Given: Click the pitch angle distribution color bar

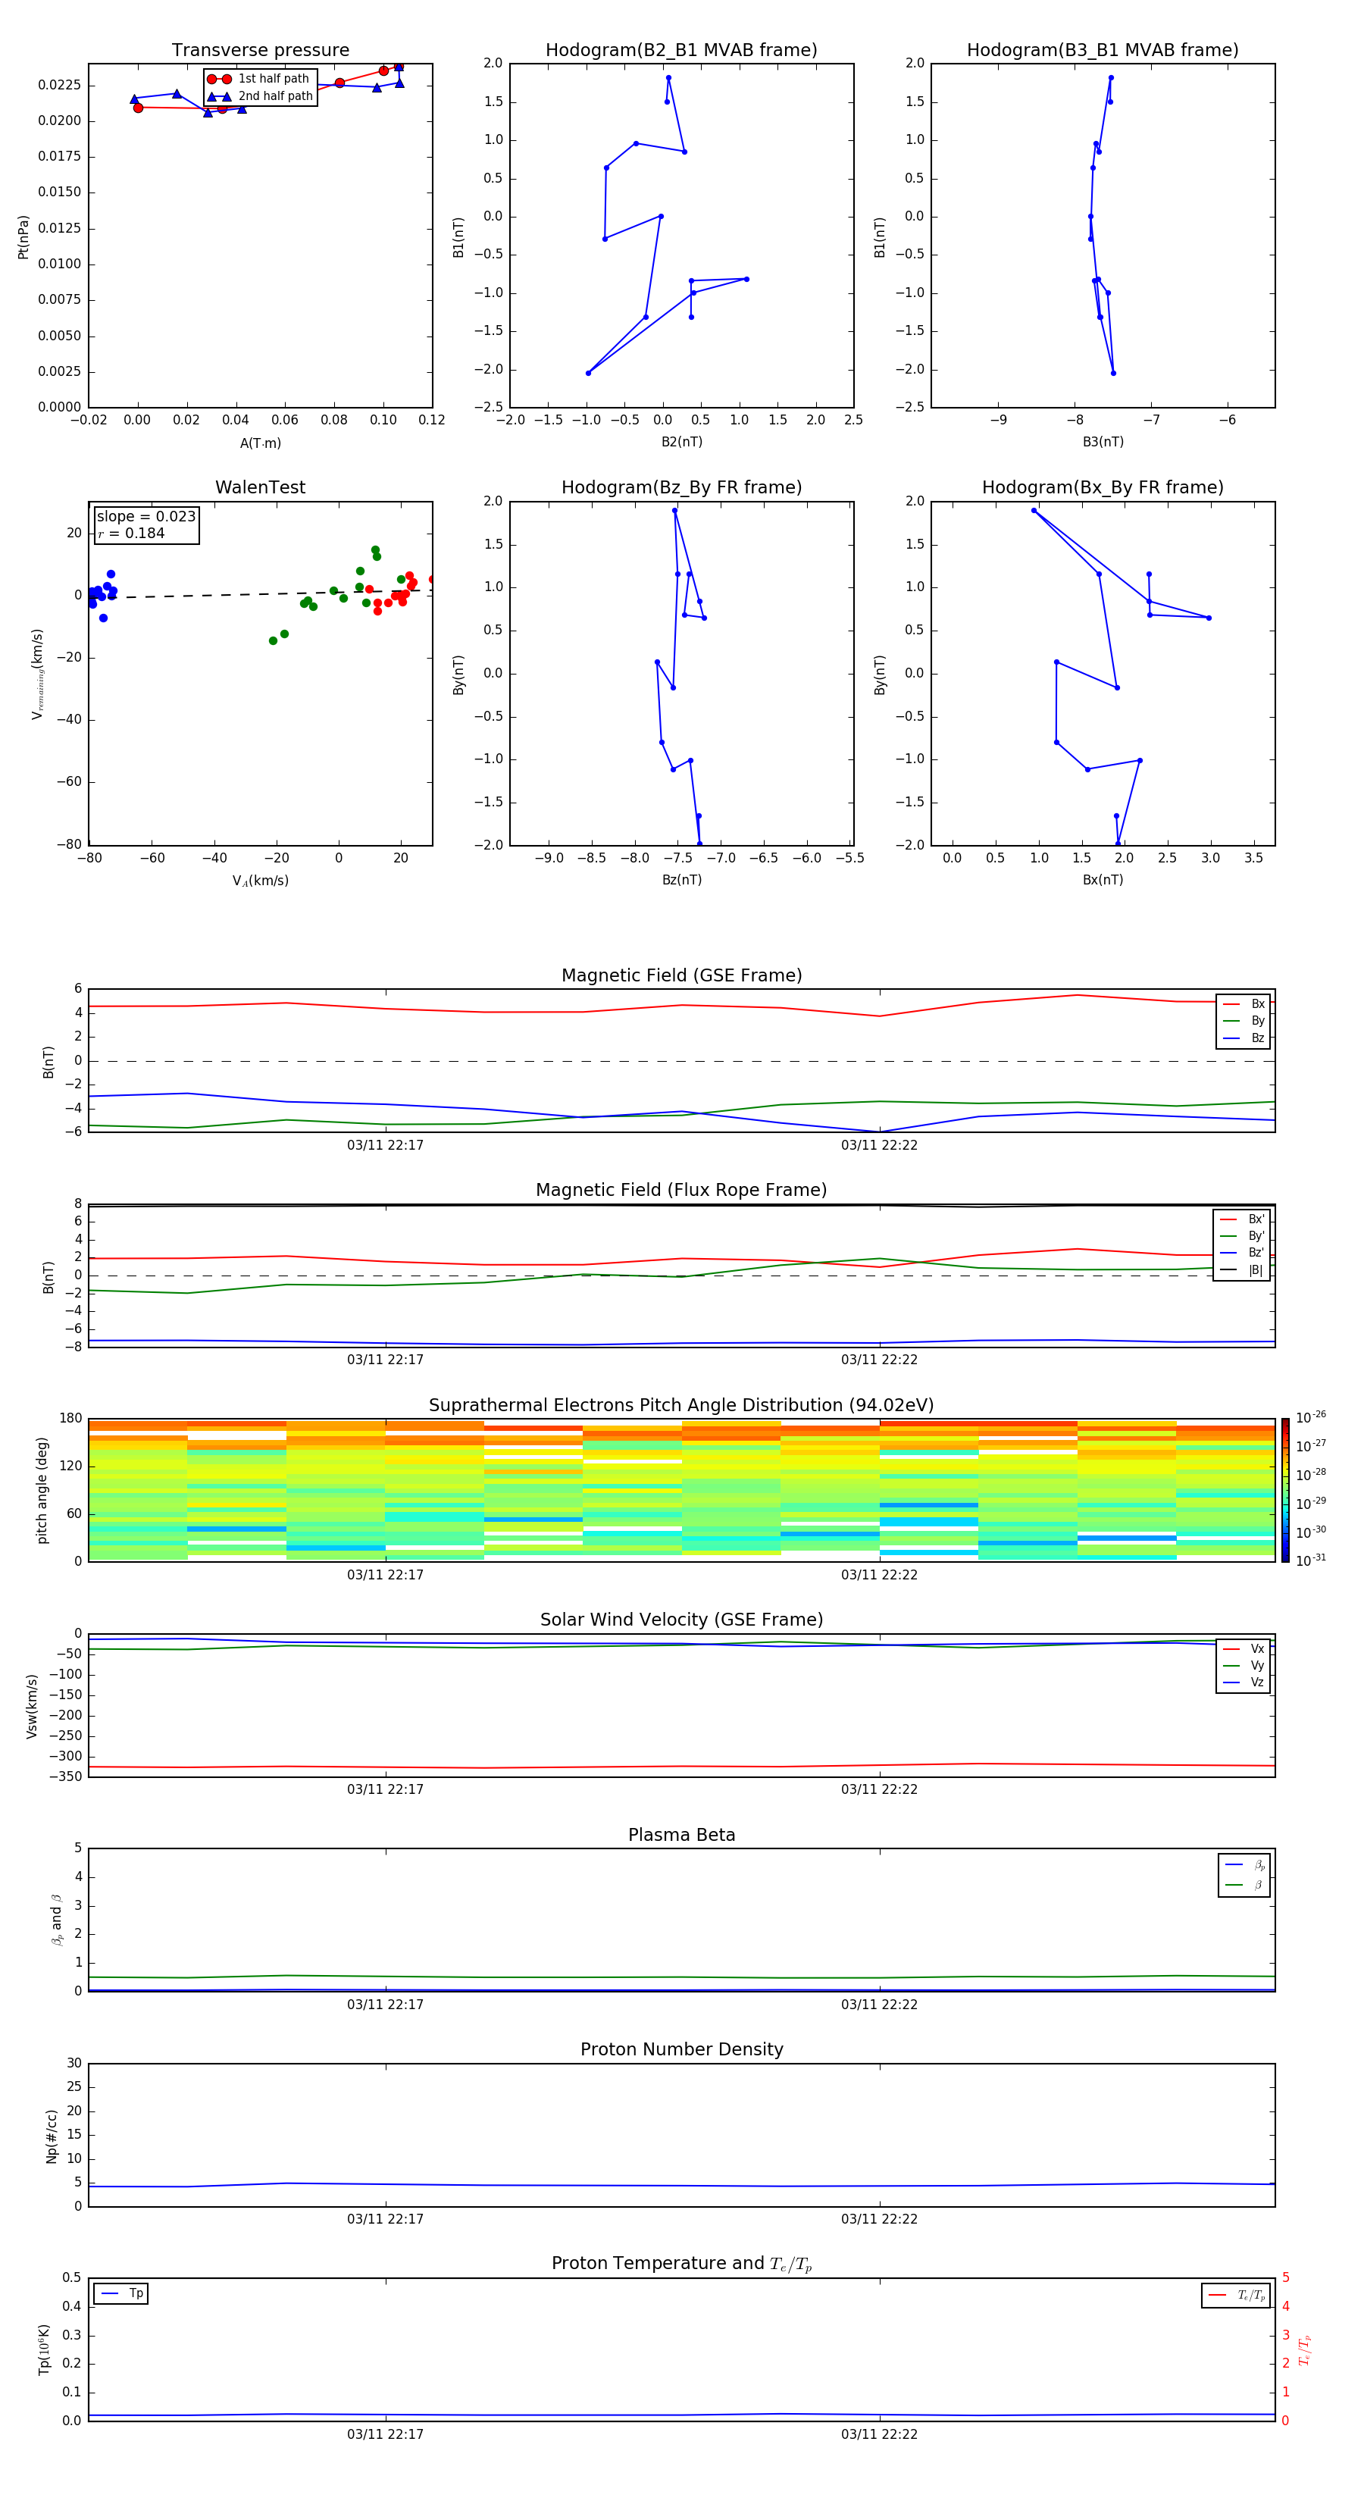Looking at the screenshot, I should (1285, 1490).
